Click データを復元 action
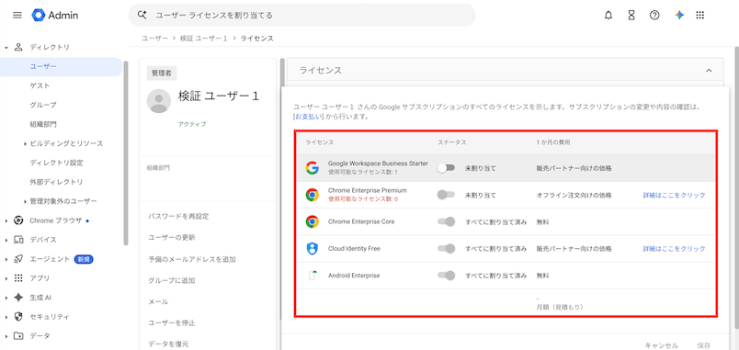Image resolution: width=739 pixels, height=350 pixels. click(x=168, y=344)
